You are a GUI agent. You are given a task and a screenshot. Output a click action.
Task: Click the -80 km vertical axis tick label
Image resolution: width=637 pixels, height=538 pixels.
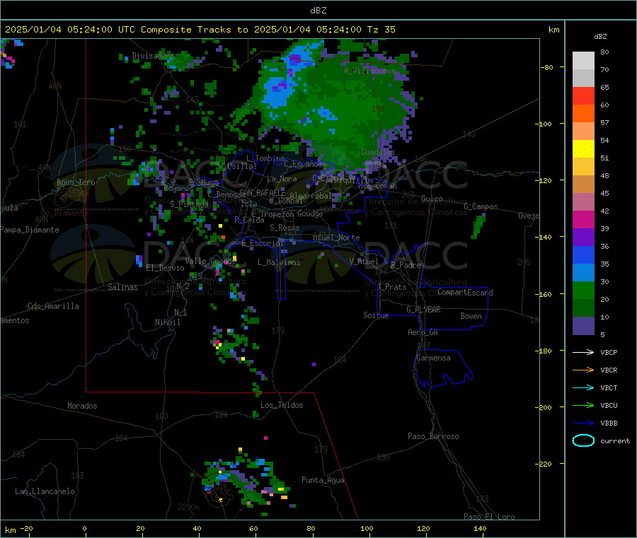547,68
